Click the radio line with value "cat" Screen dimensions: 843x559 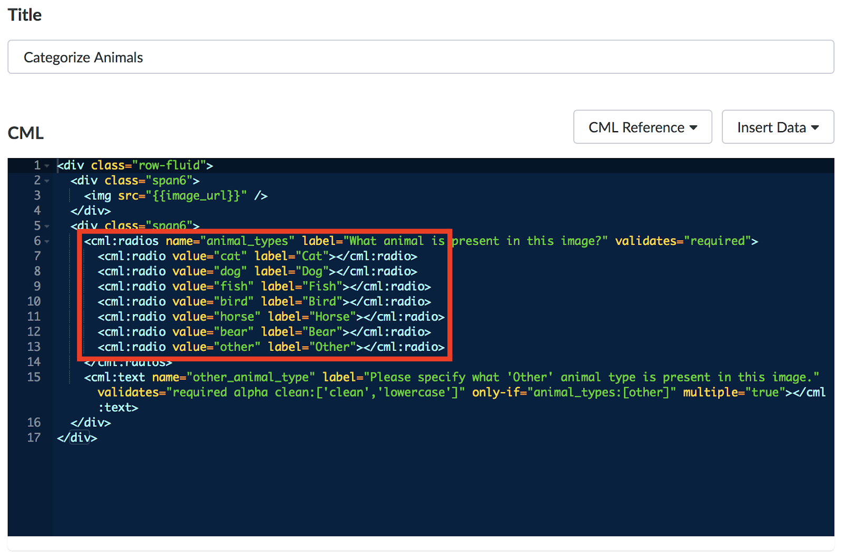[258, 256]
